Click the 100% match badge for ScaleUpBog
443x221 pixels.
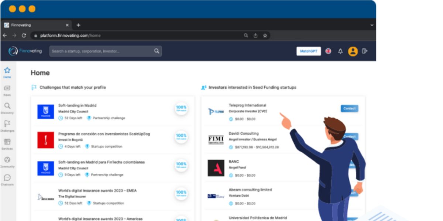coord(181,137)
